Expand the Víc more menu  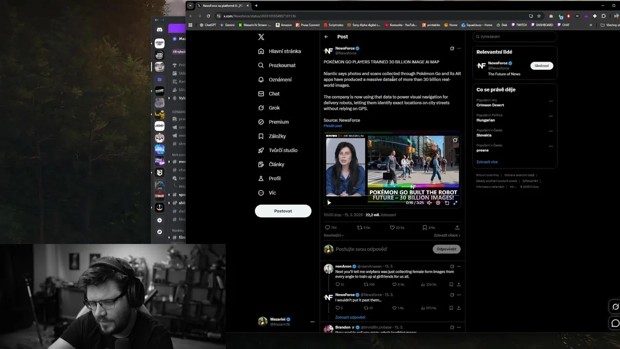267,192
